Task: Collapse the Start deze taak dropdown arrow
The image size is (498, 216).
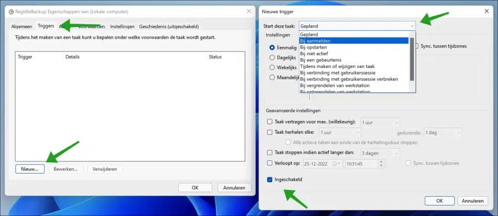Action: click(412, 26)
